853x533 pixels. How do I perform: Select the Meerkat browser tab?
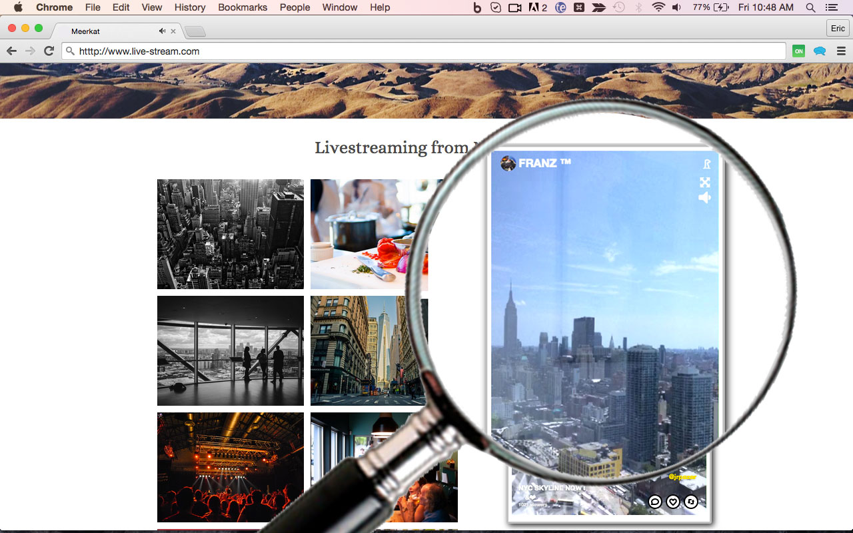[117, 31]
